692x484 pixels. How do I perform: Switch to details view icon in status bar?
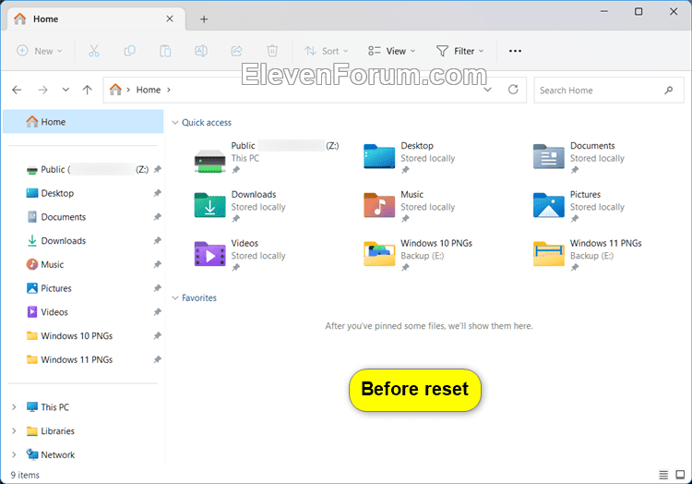click(x=663, y=475)
